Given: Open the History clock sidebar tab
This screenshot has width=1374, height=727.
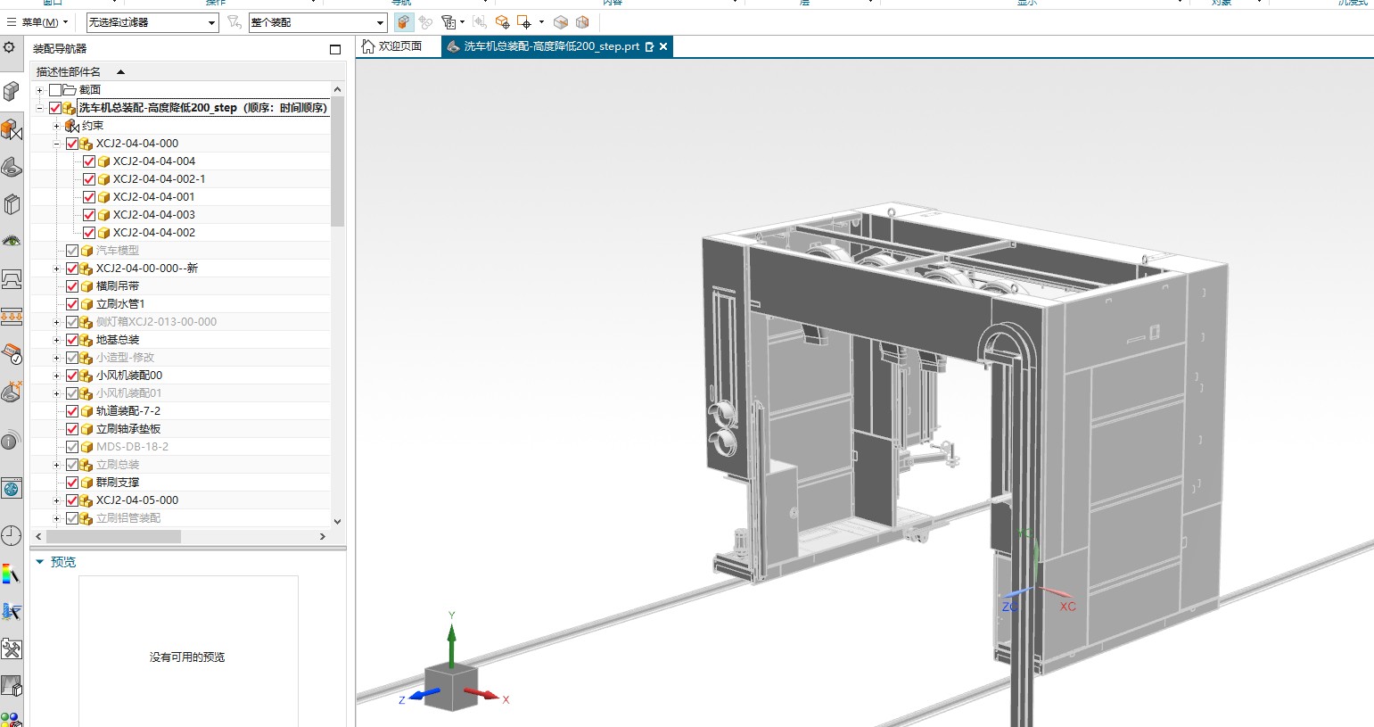Looking at the screenshot, I should point(11,535).
